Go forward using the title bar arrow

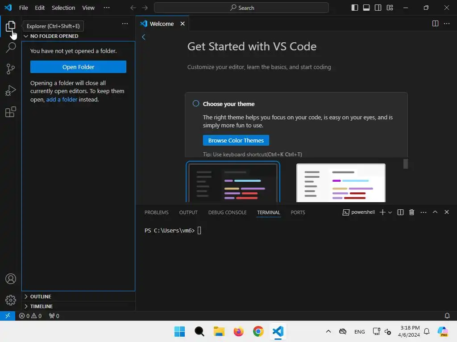tap(145, 8)
